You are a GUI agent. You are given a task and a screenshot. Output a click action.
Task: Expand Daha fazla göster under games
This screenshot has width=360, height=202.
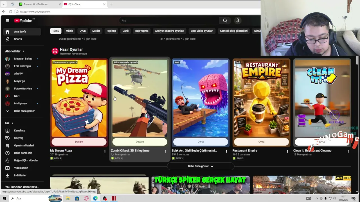(201, 166)
